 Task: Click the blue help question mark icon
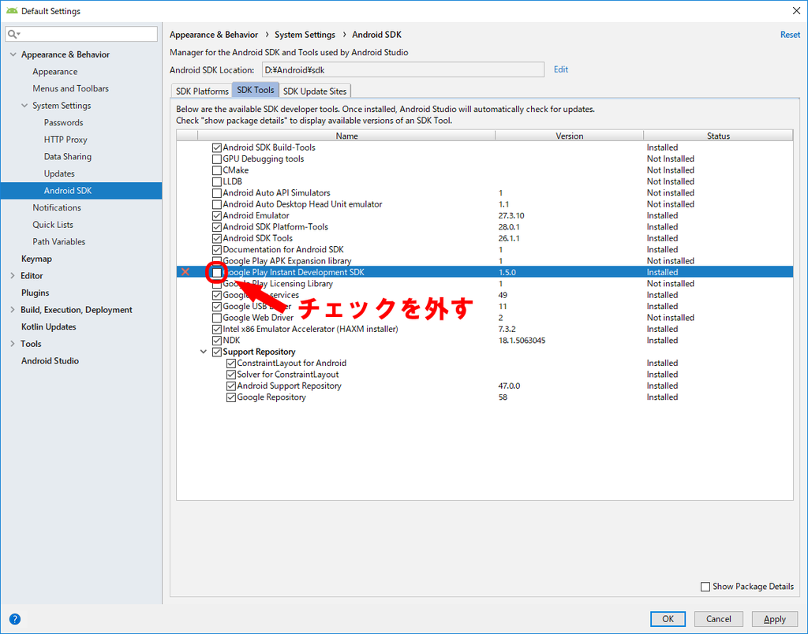[15, 619]
